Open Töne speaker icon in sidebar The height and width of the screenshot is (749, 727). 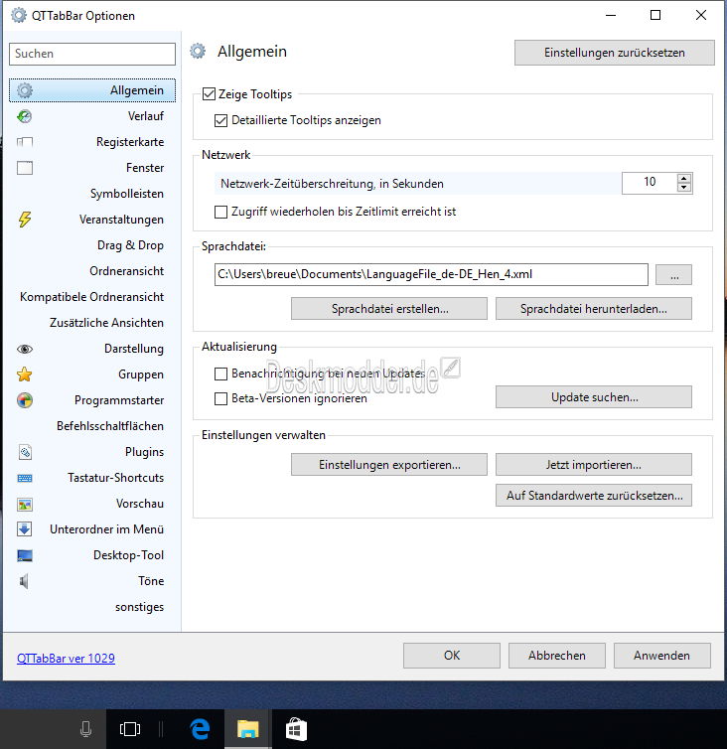(25, 581)
